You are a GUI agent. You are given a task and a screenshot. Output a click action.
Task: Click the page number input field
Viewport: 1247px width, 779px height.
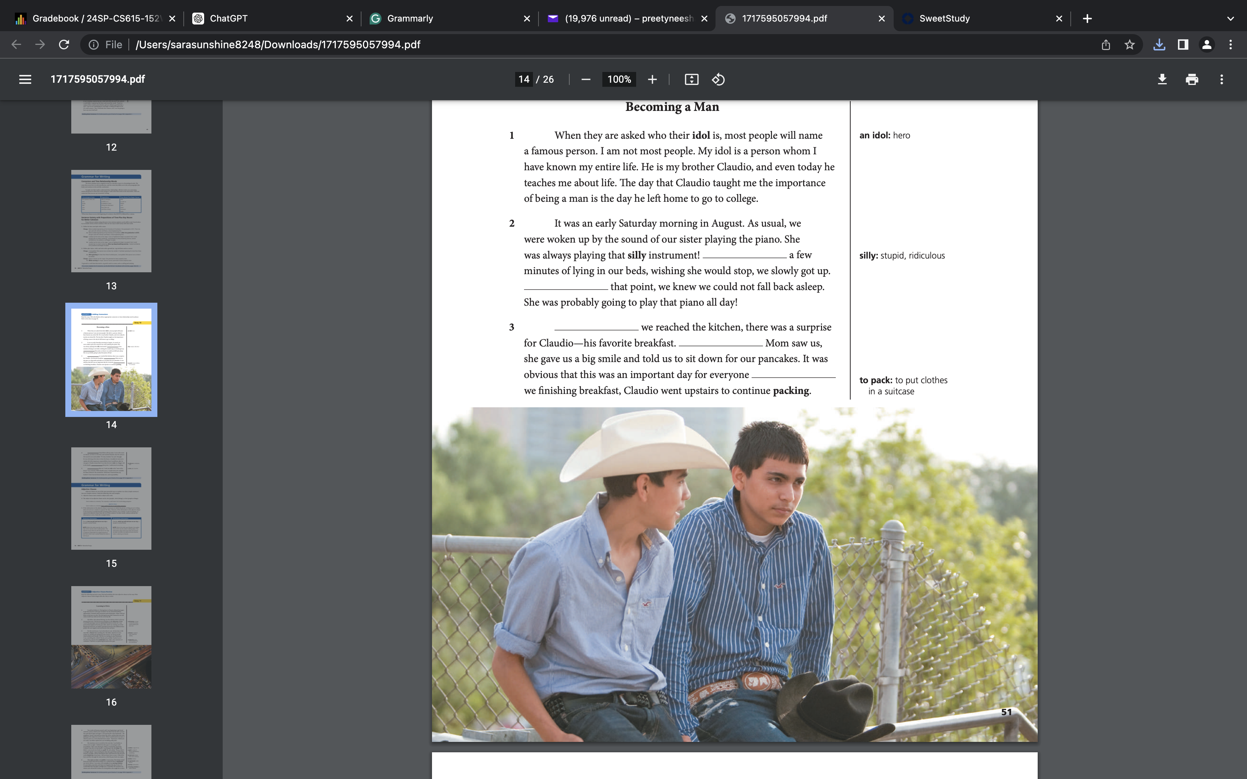(x=524, y=79)
